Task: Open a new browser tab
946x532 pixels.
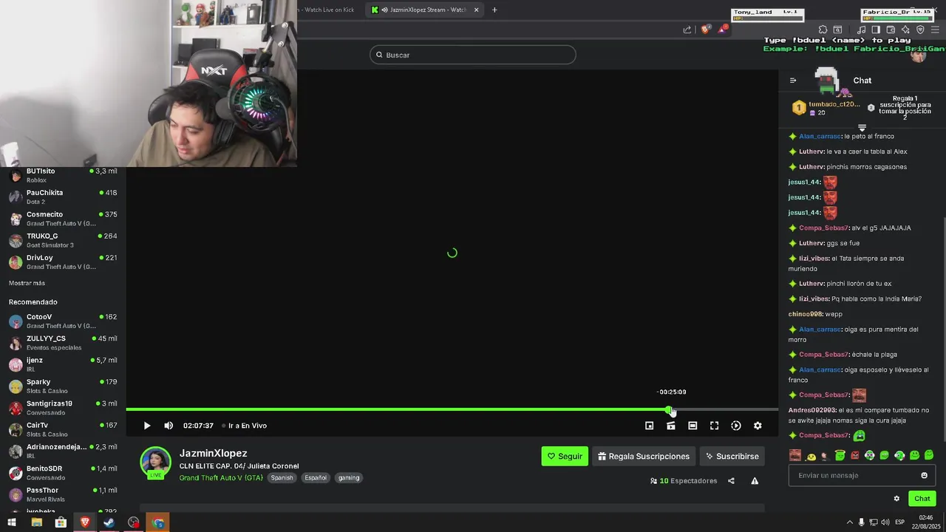Action: [x=494, y=10]
